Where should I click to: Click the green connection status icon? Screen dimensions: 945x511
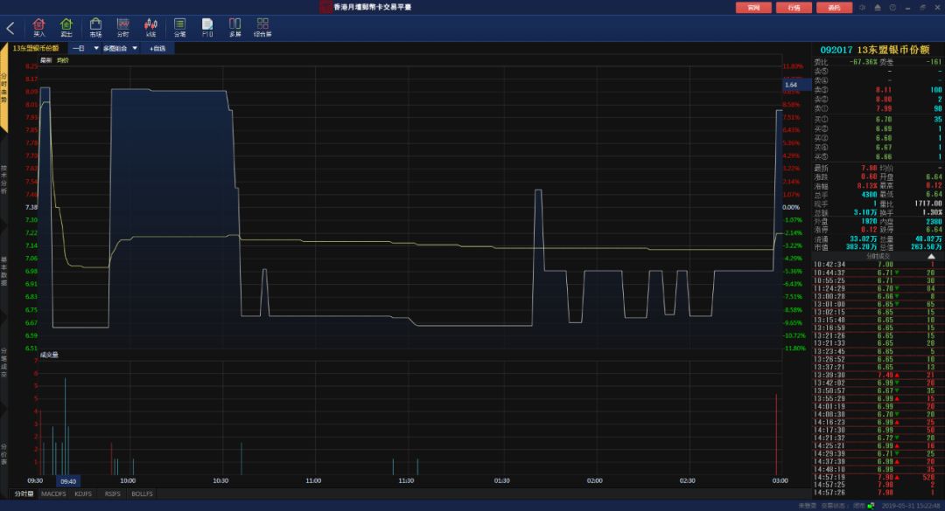[871, 506]
